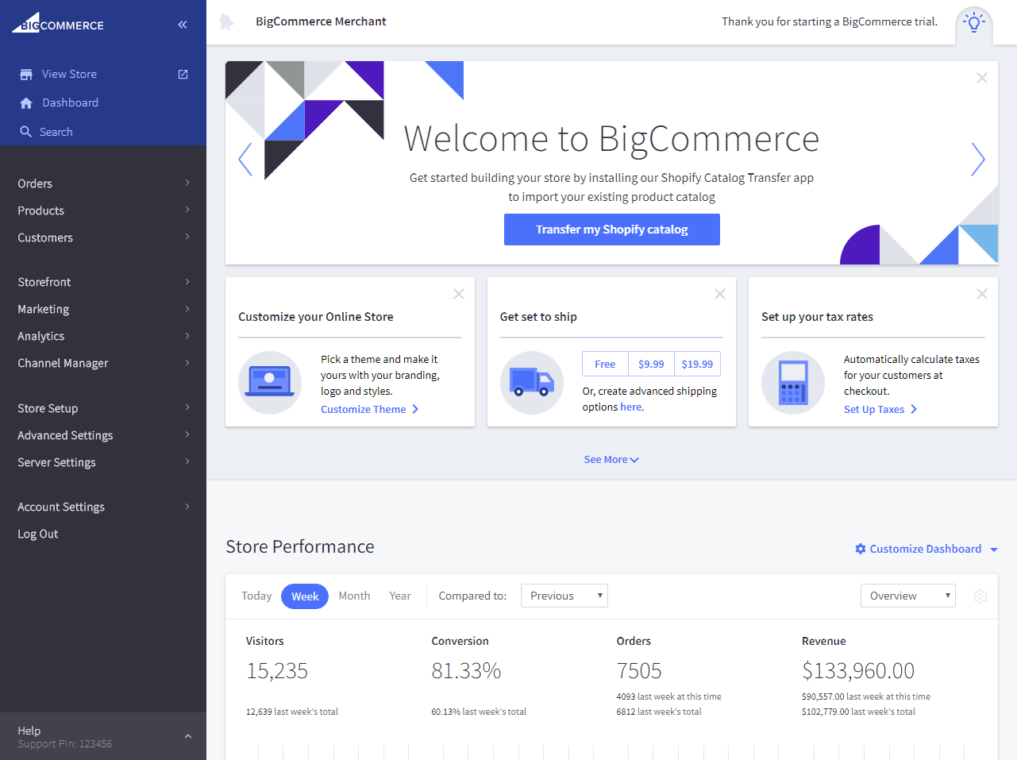Open the Overview dropdown
The width and height of the screenshot is (1017, 760).
tap(908, 596)
